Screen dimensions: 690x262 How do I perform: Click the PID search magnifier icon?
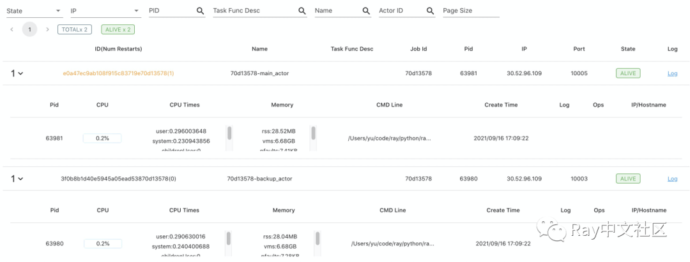coord(201,11)
